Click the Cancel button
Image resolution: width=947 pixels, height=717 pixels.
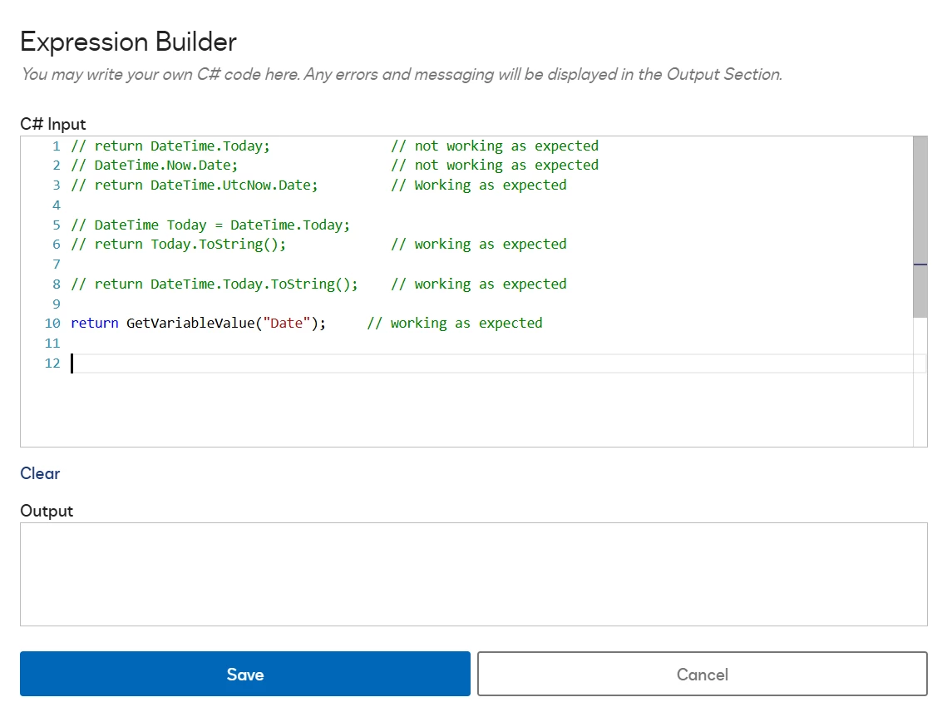[702, 674]
